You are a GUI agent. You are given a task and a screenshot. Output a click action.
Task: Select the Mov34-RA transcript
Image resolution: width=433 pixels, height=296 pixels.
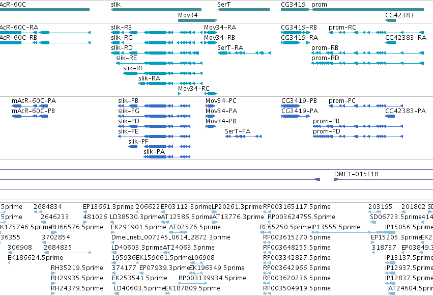tap(211, 33)
